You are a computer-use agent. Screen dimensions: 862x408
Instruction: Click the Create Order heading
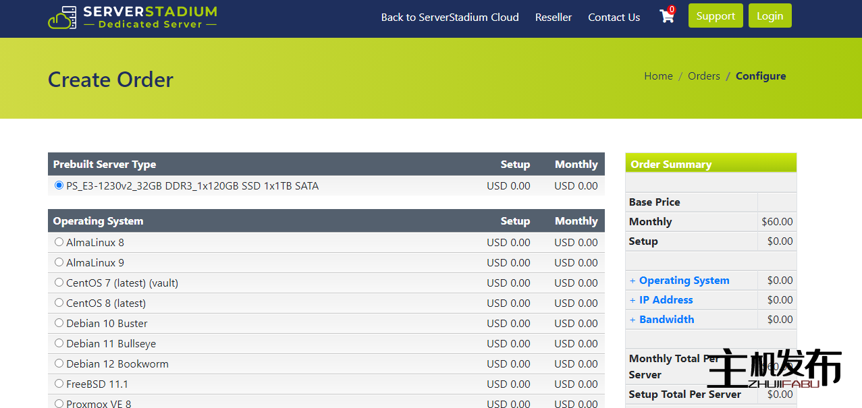[x=111, y=80]
